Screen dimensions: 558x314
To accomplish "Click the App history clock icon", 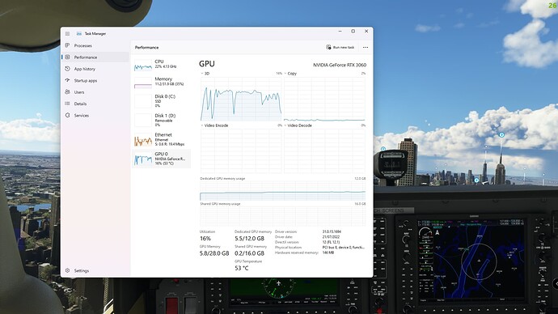I will tap(67, 69).
